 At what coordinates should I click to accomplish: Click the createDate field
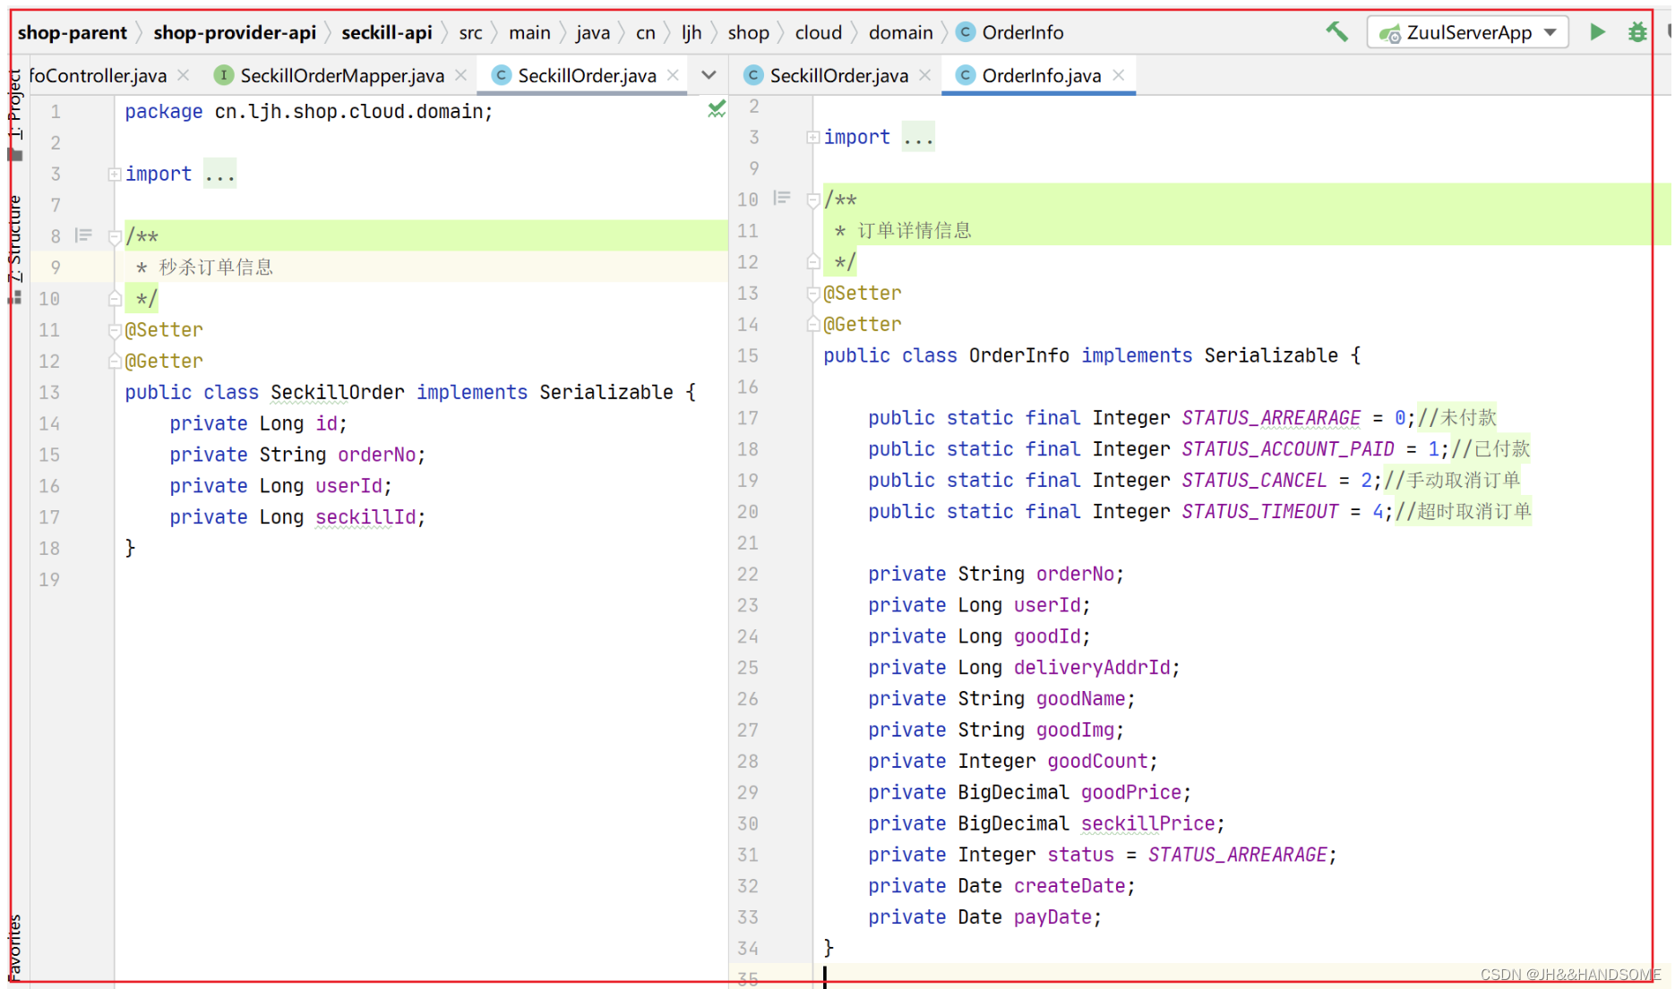pos(1069,886)
